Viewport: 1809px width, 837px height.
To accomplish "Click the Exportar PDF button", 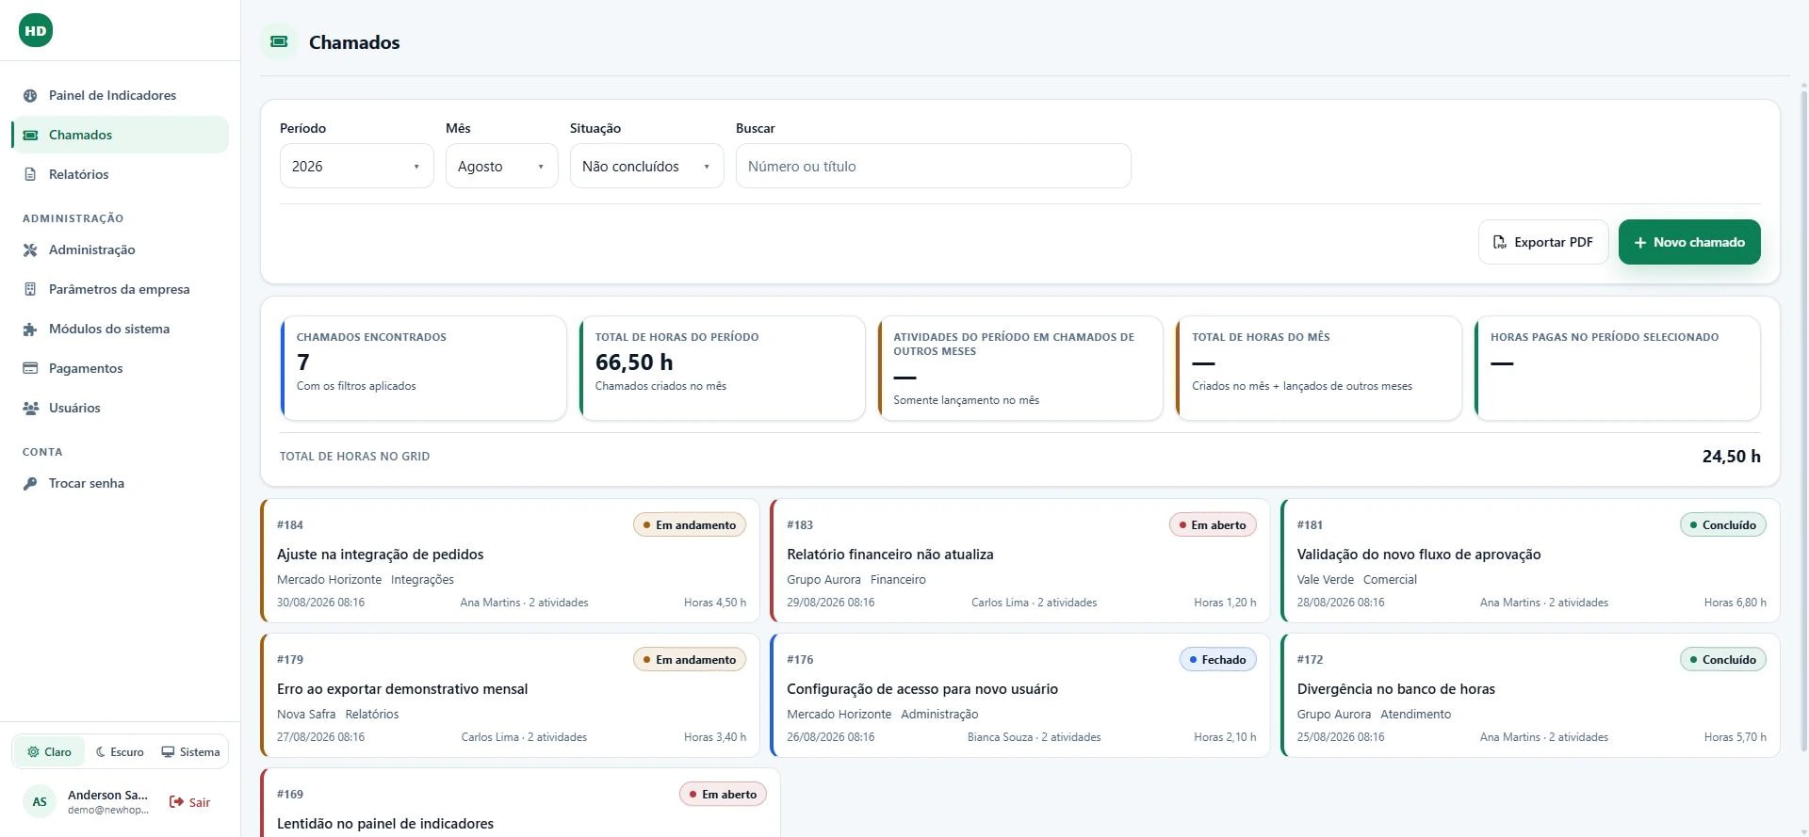I will point(1543,242).
